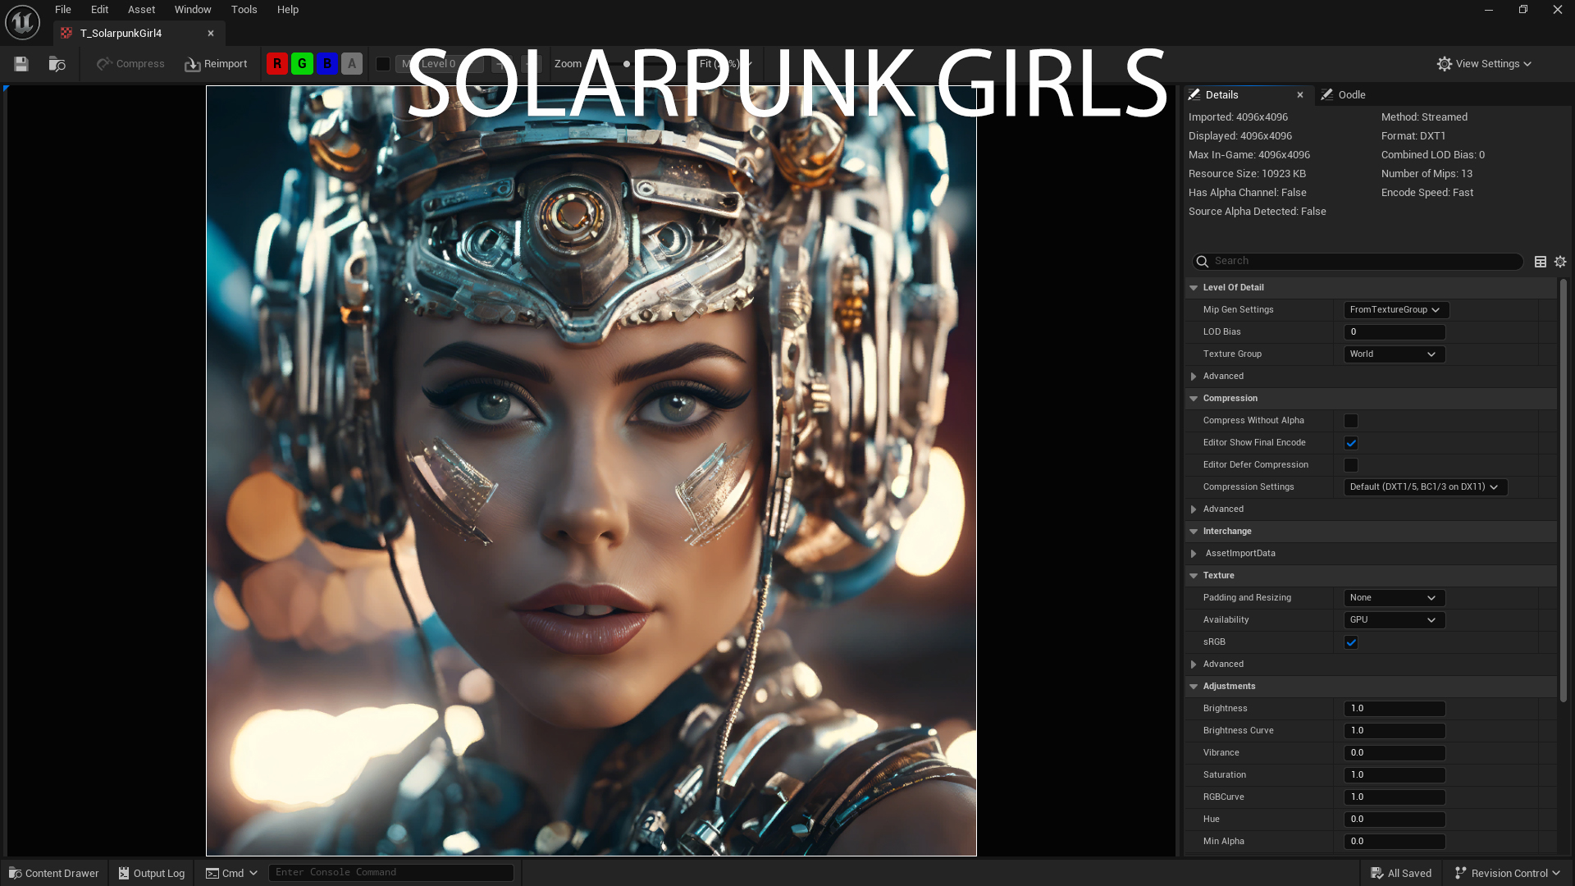Click the RGBCurve value field

(1395, 797)
